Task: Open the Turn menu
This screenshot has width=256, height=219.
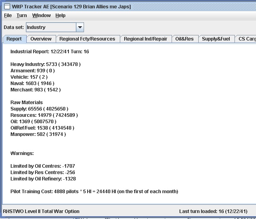Action: pyautogui.click(x=22, y=16)
